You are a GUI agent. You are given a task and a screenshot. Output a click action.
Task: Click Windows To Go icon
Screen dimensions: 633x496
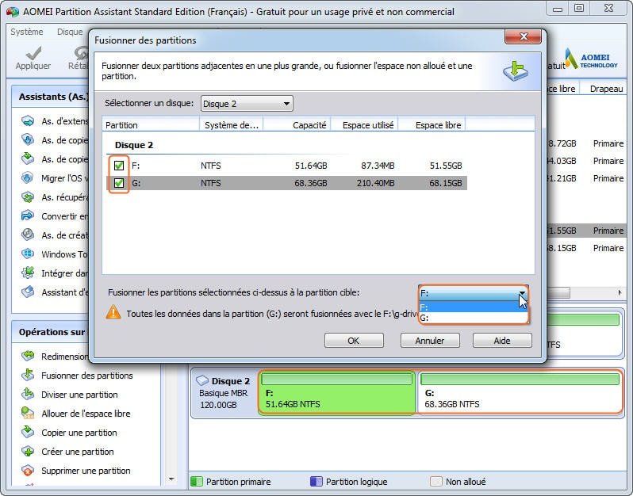(28, 254)
